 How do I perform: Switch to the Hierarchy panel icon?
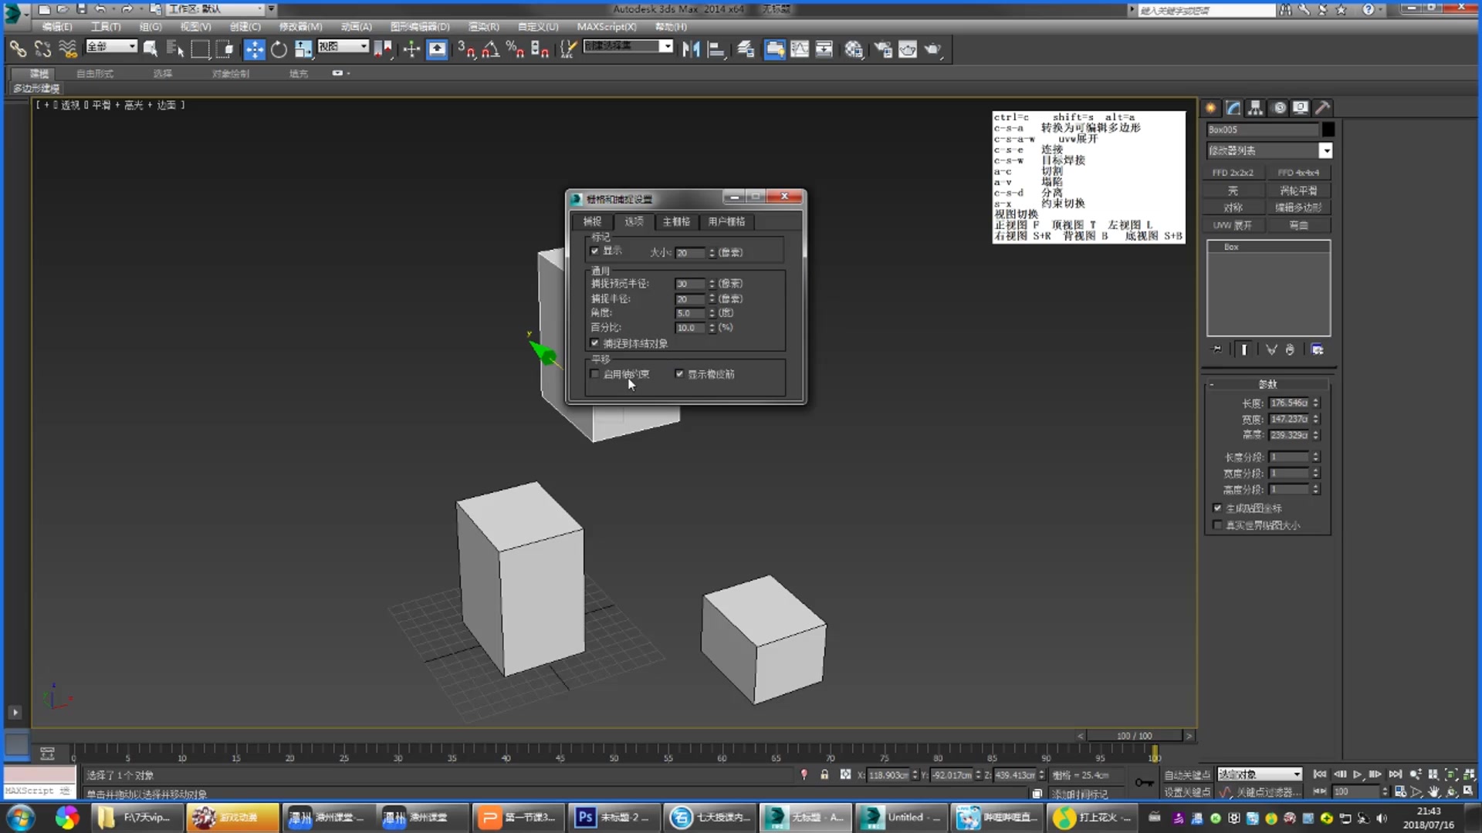click(1255, 108)
